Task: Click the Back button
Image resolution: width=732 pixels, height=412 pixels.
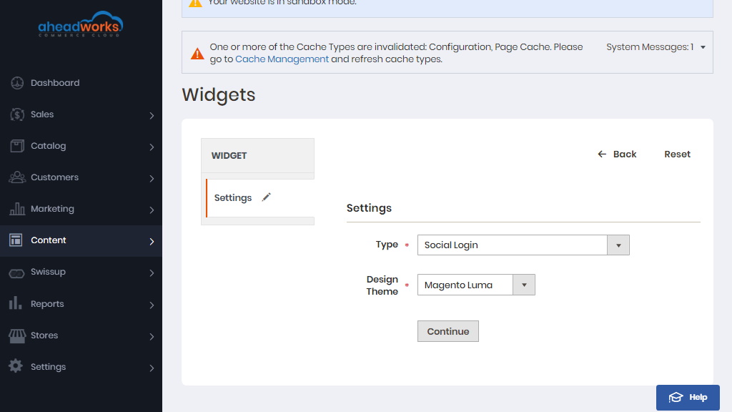Action: pos(617,154)
